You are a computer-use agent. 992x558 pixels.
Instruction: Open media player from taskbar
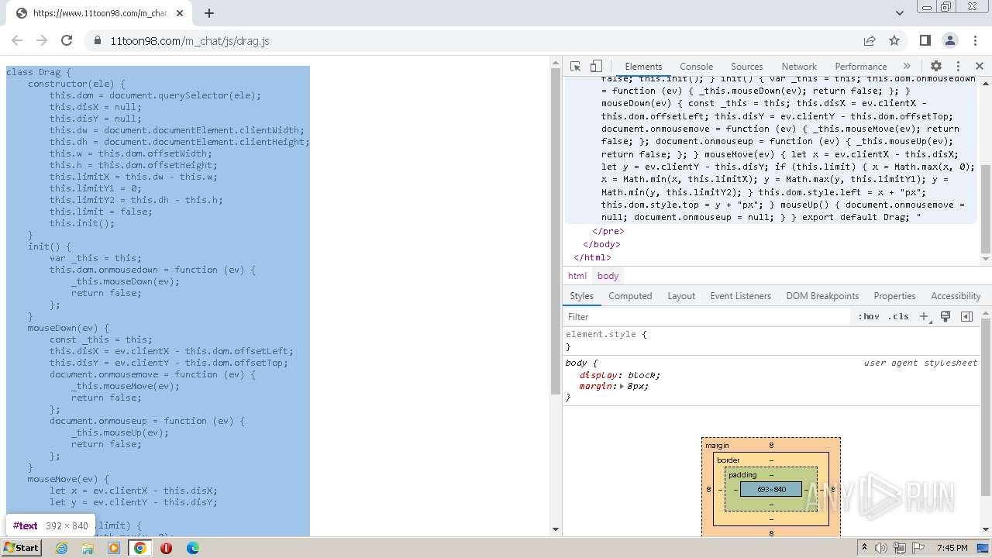[x=114, y=547]
